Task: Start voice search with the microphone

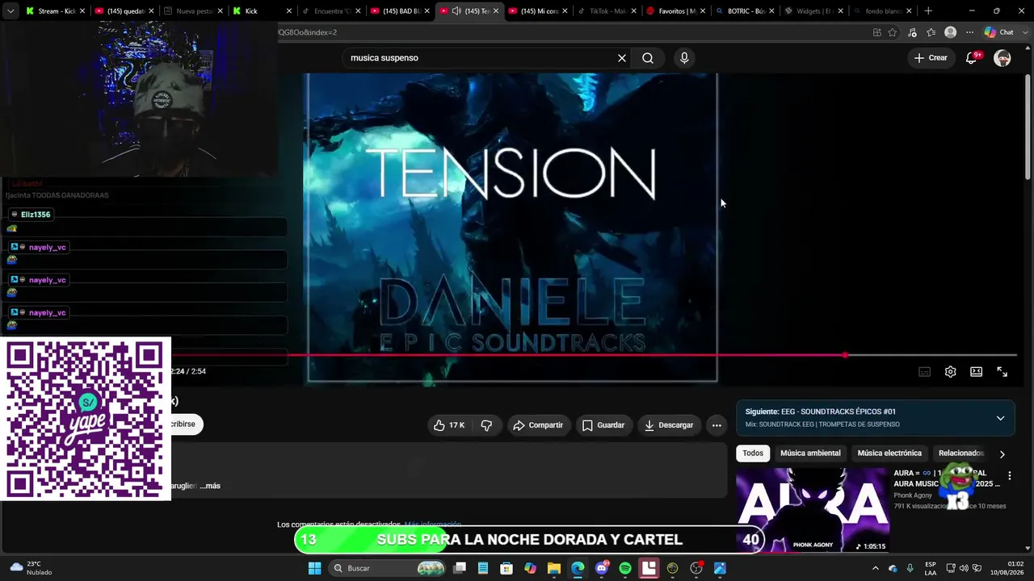Action: tap(684, 58)
